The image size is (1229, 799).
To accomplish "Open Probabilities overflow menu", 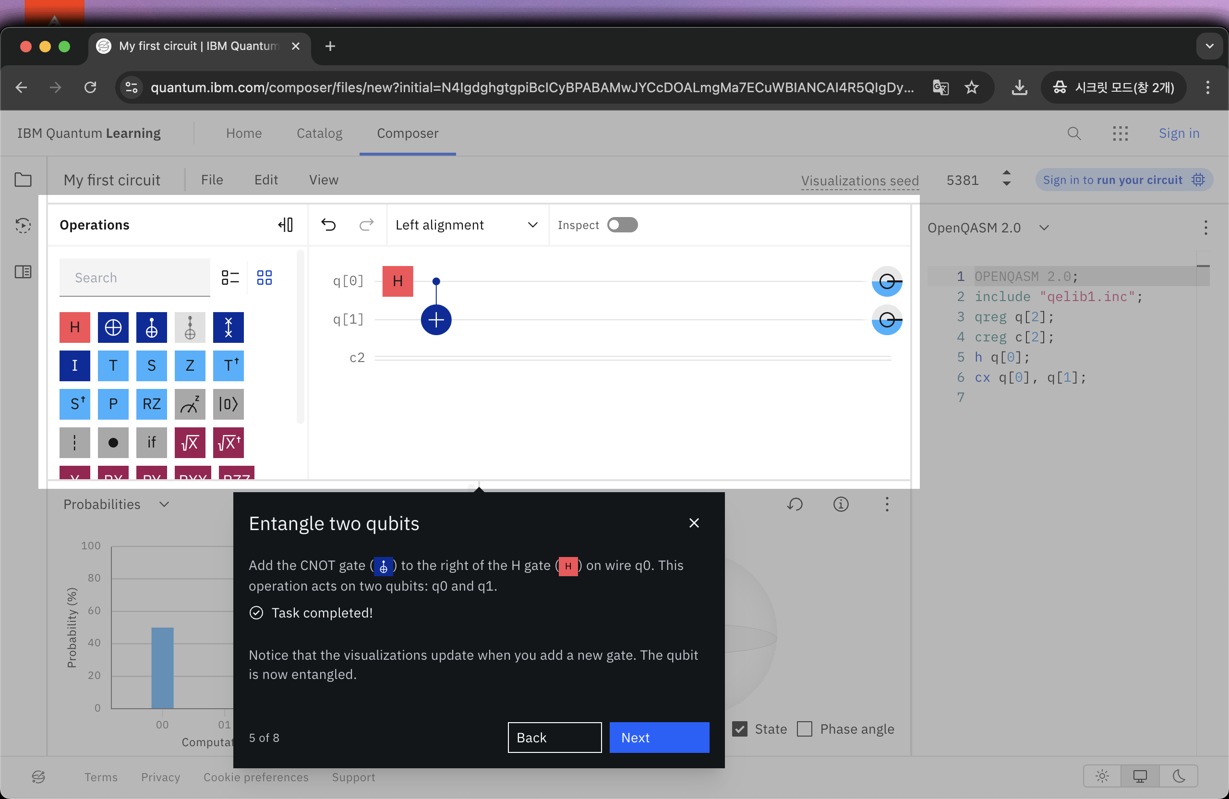I will tap(887, 504).
